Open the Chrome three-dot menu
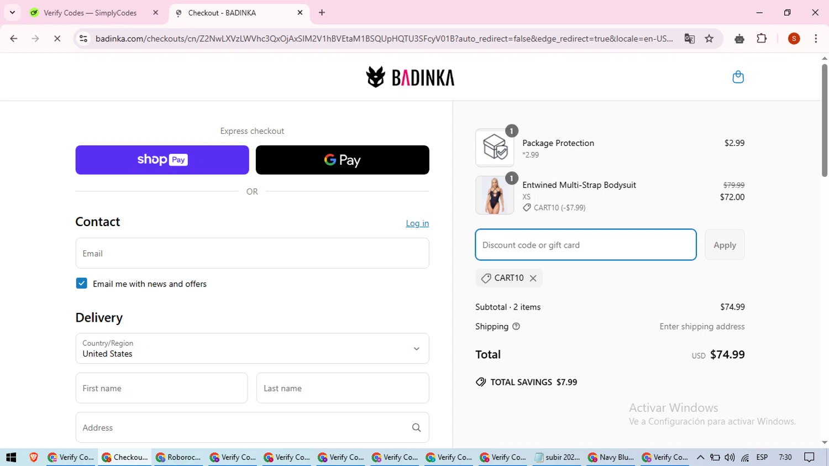Screen dimensions: 829x466 pos(816,39)
